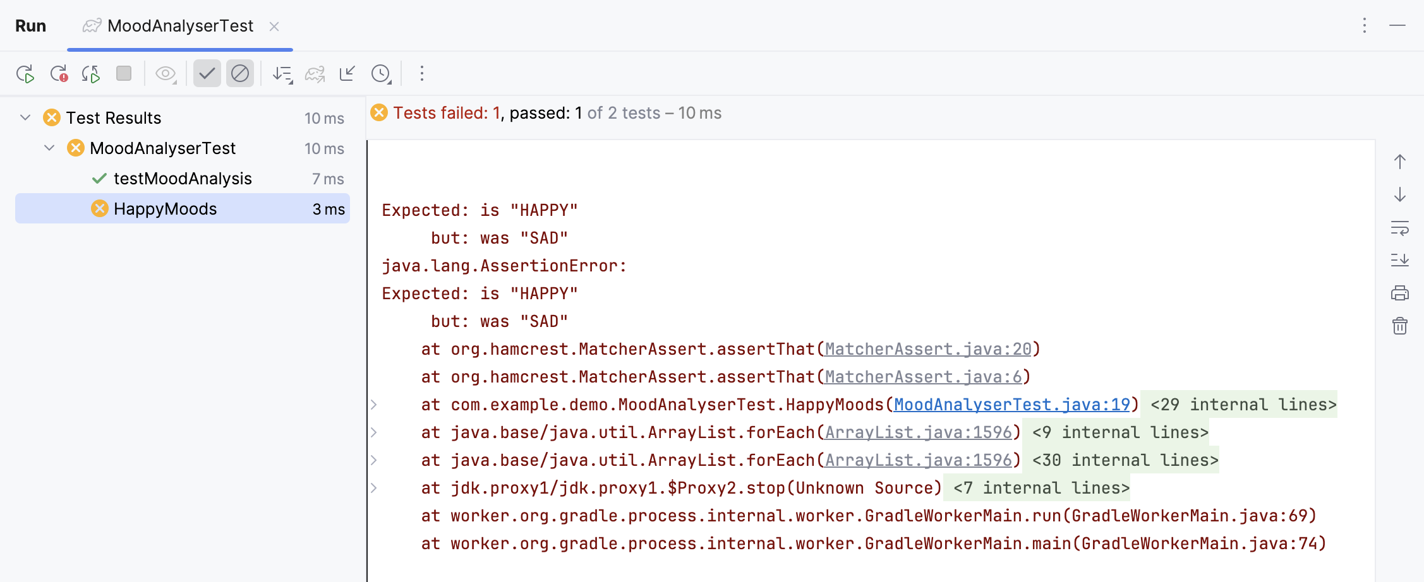Expand the 29 internal lines frame
The image size is (1424, 582).
[375, 405]
